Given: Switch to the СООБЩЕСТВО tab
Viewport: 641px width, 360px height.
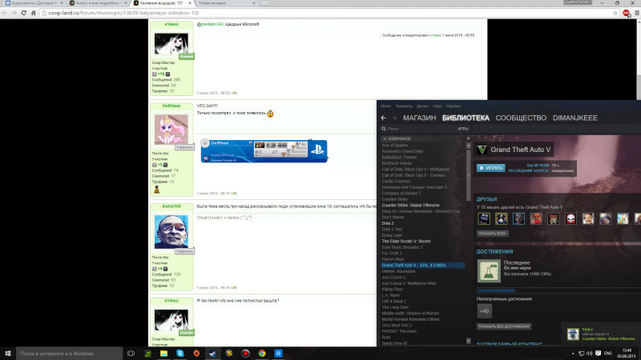Looking at the screenshot, I should coord(521,118).
